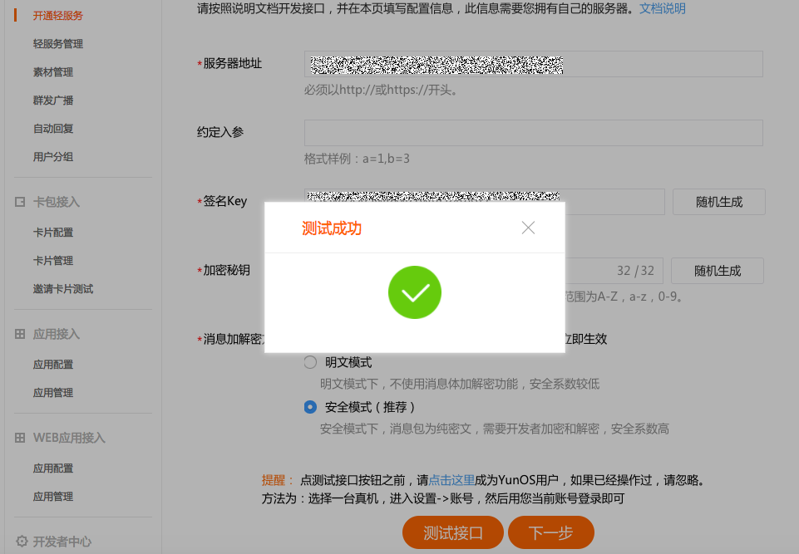Image resolution: width=799 pixels, height=554 pixels.
Task: Open the 文档说明 link
Action: click(x=663, y=8)
